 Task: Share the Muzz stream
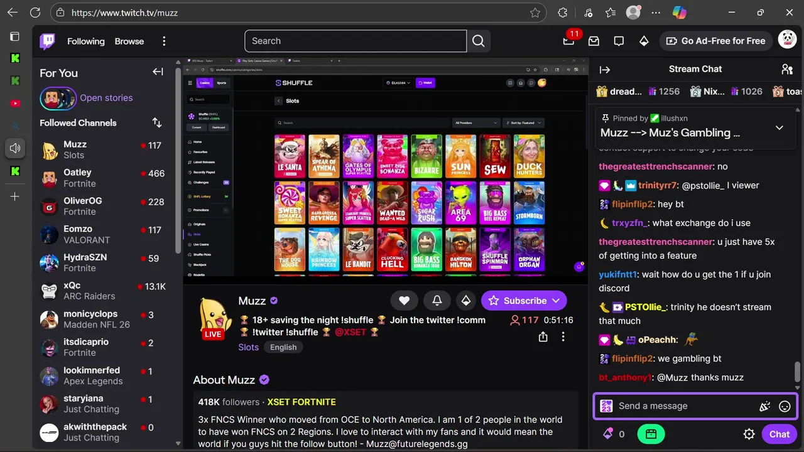coord(543,337)
